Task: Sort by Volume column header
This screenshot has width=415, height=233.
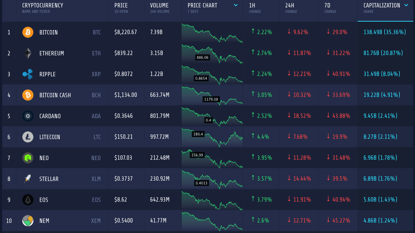Action: (159, 5)
